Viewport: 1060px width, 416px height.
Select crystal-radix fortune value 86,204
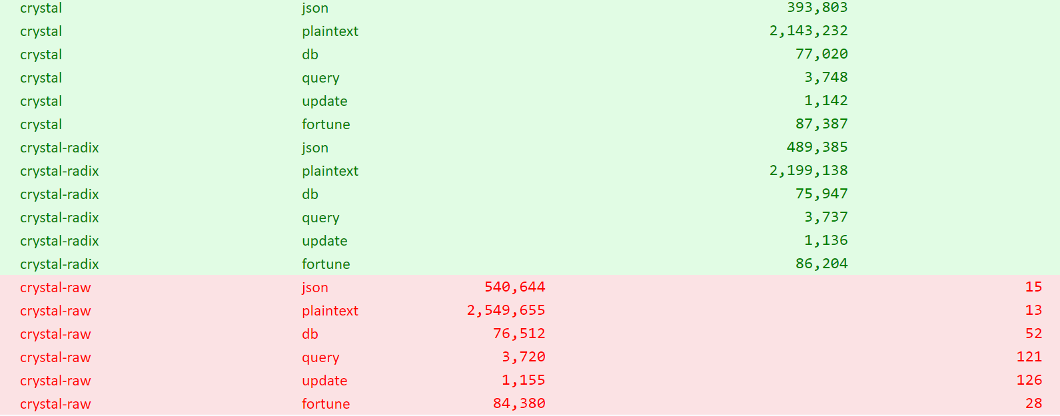point(821,264)
